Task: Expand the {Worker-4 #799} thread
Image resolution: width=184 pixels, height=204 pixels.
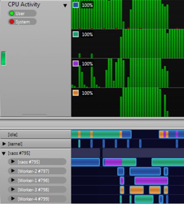Action: click(13, 198)
